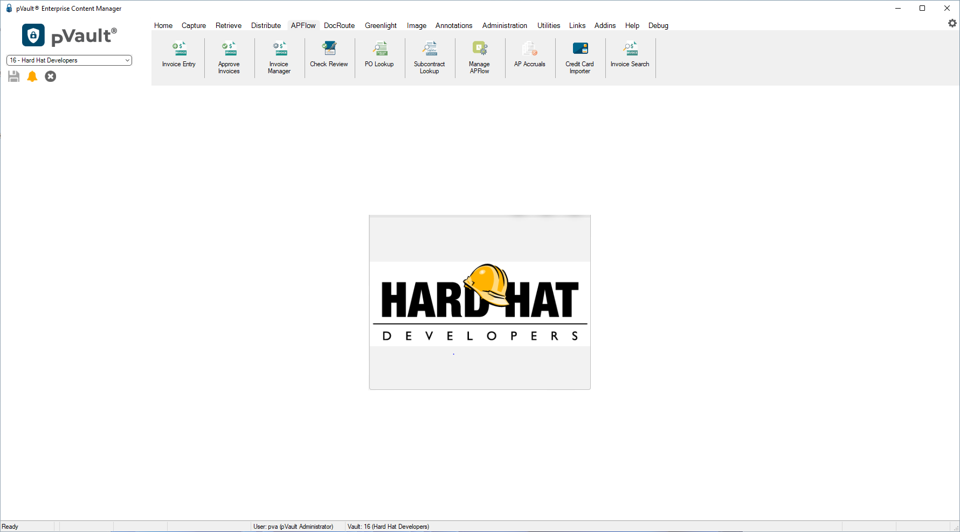Screen dimensions: 960x532
Task: Switch to the Greenlight tab
Action: (x=381, y=25)
